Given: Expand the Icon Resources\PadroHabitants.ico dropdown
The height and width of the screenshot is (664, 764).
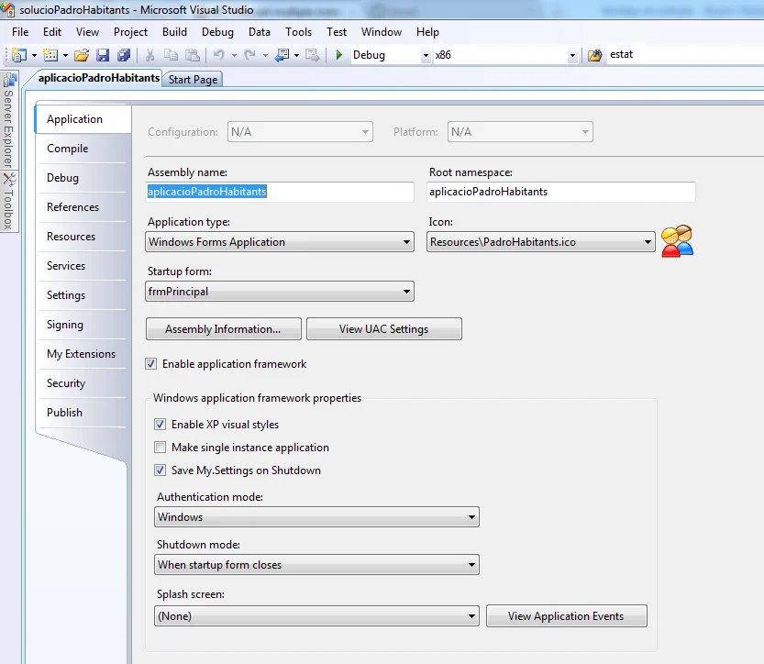Looking at the screenshot, I should tap(541, 242).
